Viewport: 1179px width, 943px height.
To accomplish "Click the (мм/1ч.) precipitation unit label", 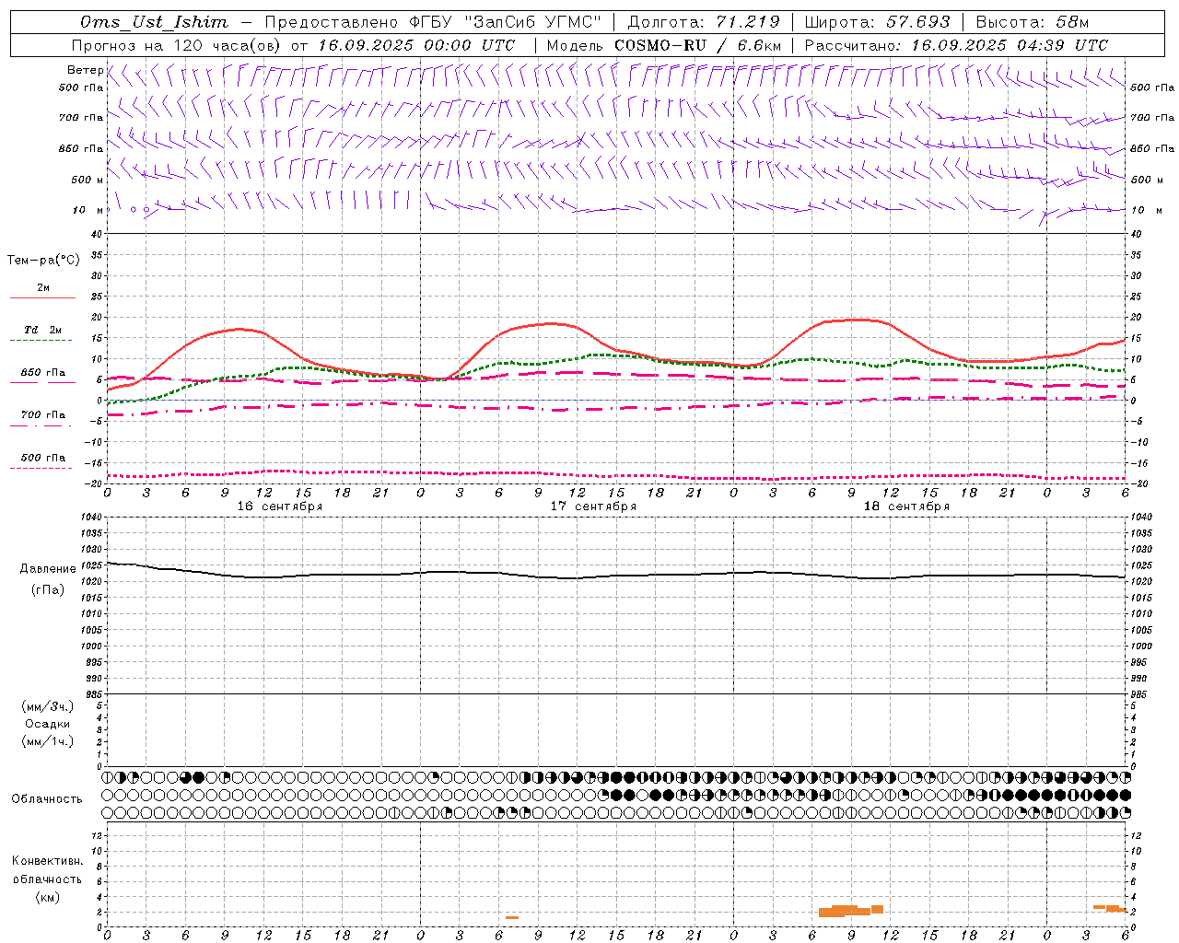I will coord(48,741).
